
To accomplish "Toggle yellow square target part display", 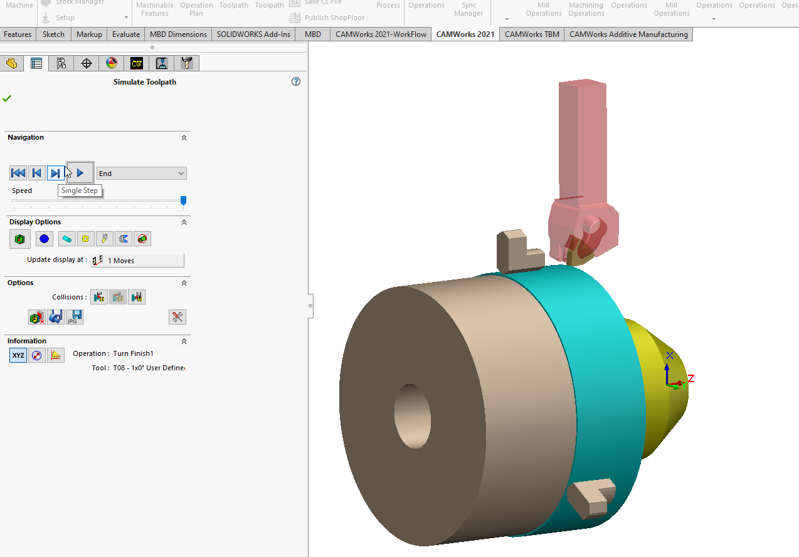I will (86, 239).
